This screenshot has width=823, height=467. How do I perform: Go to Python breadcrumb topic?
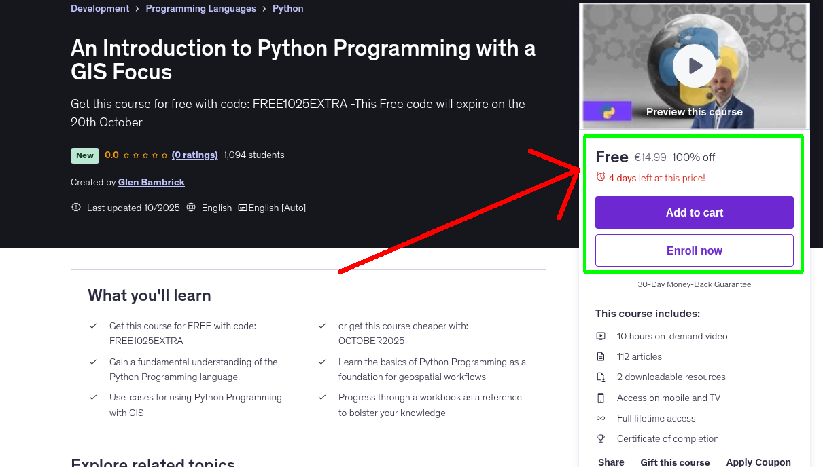(x=288, y=9)
